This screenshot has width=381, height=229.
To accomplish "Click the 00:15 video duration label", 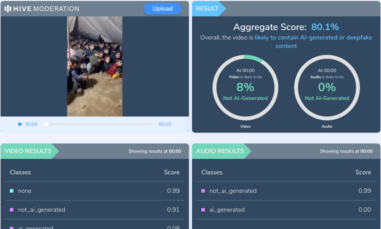I will tap(165, 125).
